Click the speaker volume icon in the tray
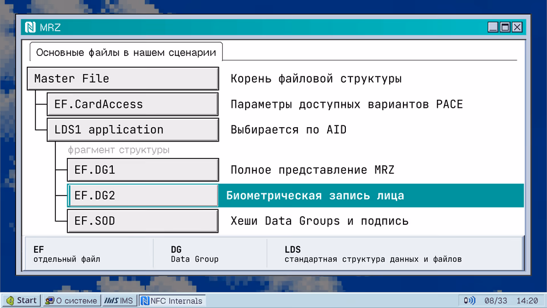Viewport: 547px width, 308px height. [x=469, y=301]
